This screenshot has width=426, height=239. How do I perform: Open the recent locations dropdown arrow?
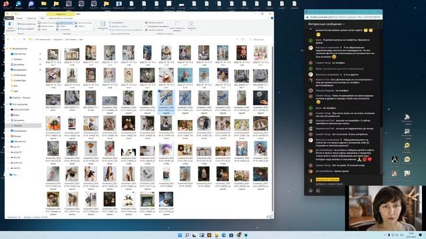(19, 39)
